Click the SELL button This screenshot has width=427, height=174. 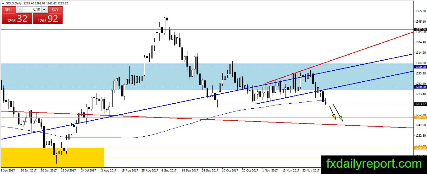coord(9,9)
